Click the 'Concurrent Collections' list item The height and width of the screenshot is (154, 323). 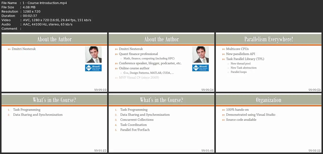137,120
